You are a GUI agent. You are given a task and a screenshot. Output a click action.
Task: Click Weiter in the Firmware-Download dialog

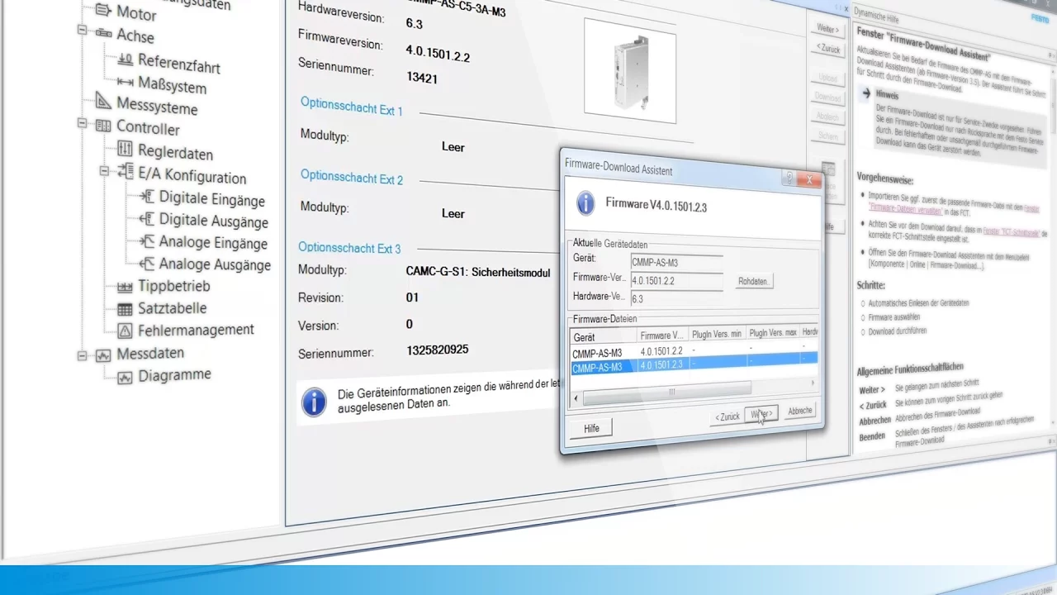(761, 413)
